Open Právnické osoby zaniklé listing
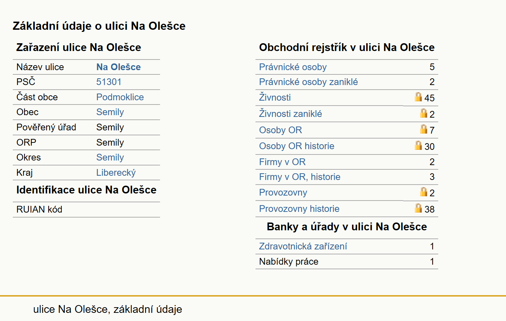 pyautogui.click(x=308, y=82)
